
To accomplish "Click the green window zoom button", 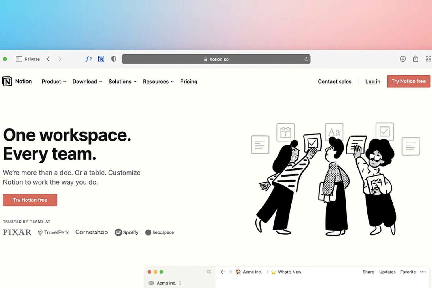I will (5, 59).
